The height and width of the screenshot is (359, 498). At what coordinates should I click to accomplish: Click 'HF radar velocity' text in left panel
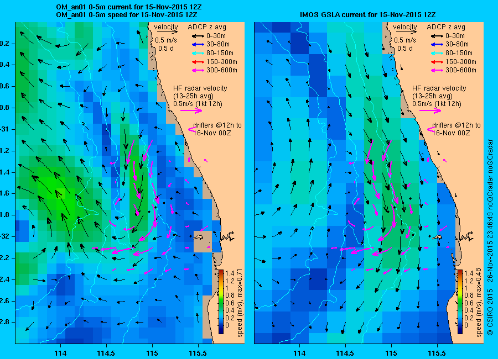(x=200, y=88)
